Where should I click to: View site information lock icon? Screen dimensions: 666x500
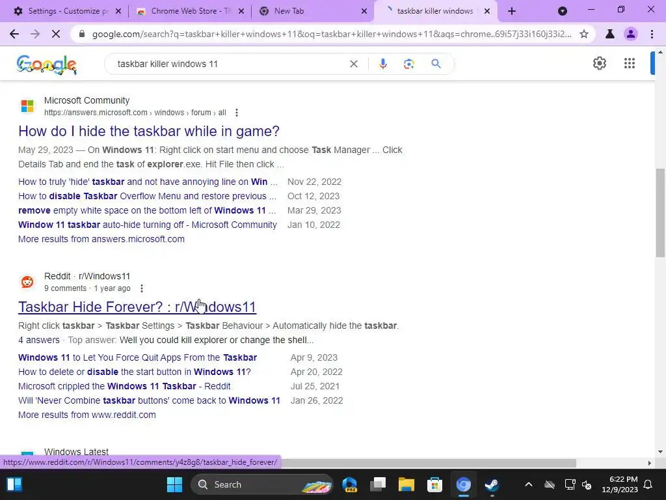tap(82, 34)
